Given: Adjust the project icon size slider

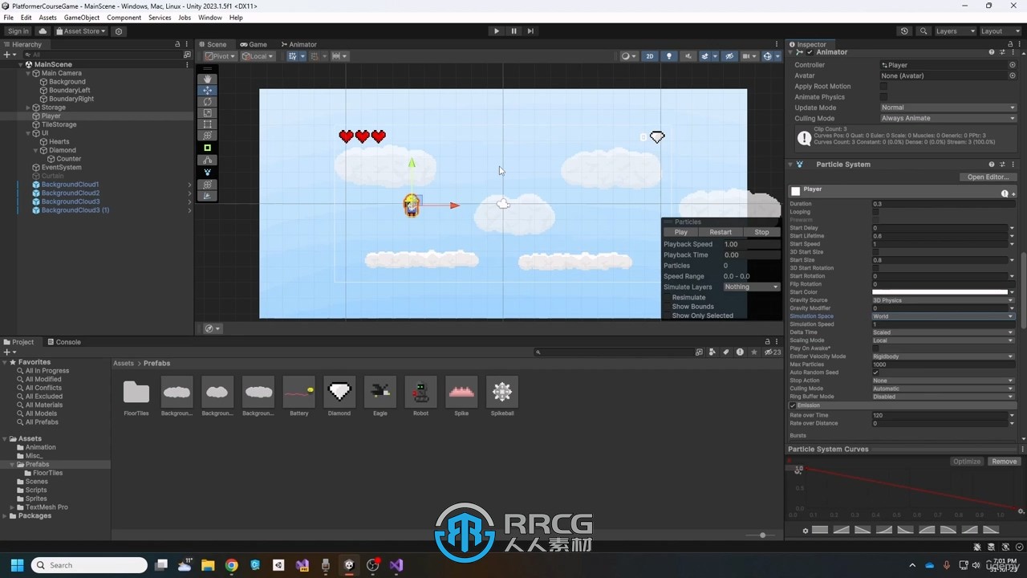Looking at the screenshot, I should [762, 535].
